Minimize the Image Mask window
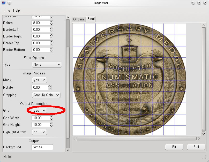Image resolution: width=209 pixels, height=162 pixels. pos(193,3)
